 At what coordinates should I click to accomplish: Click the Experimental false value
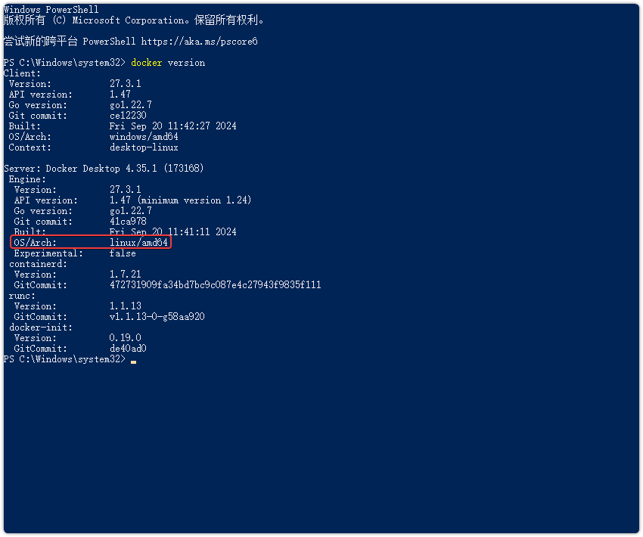123,253
